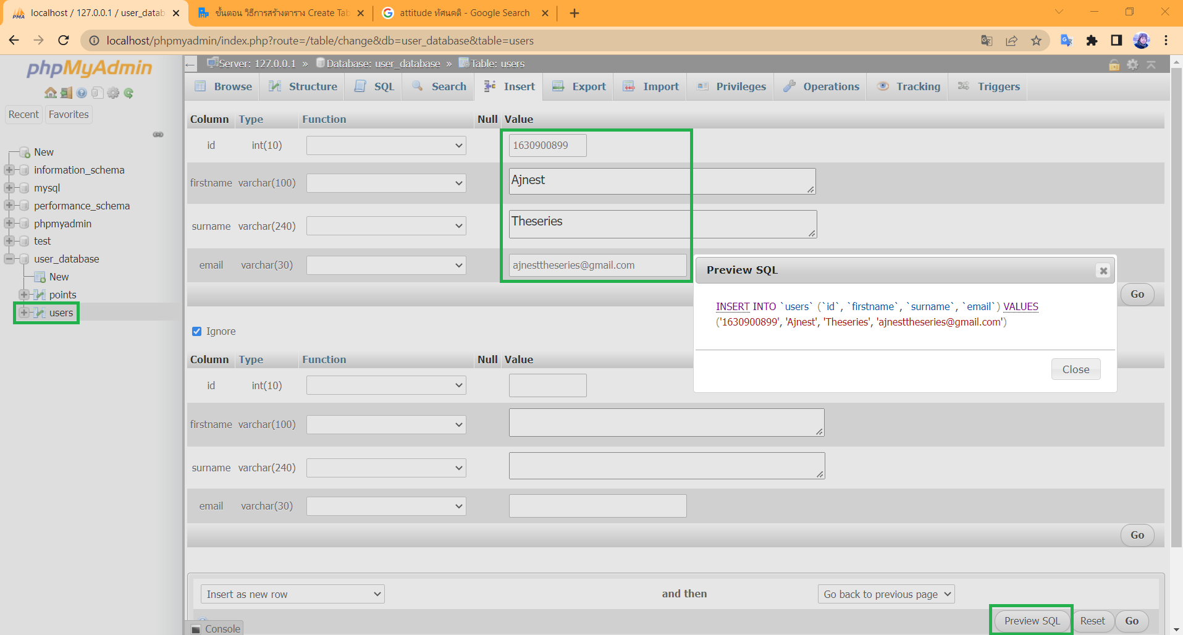This screenshot has width=1183, height=635.
Task: Click the link chain icon in sidebar
Action: point(158,134)
